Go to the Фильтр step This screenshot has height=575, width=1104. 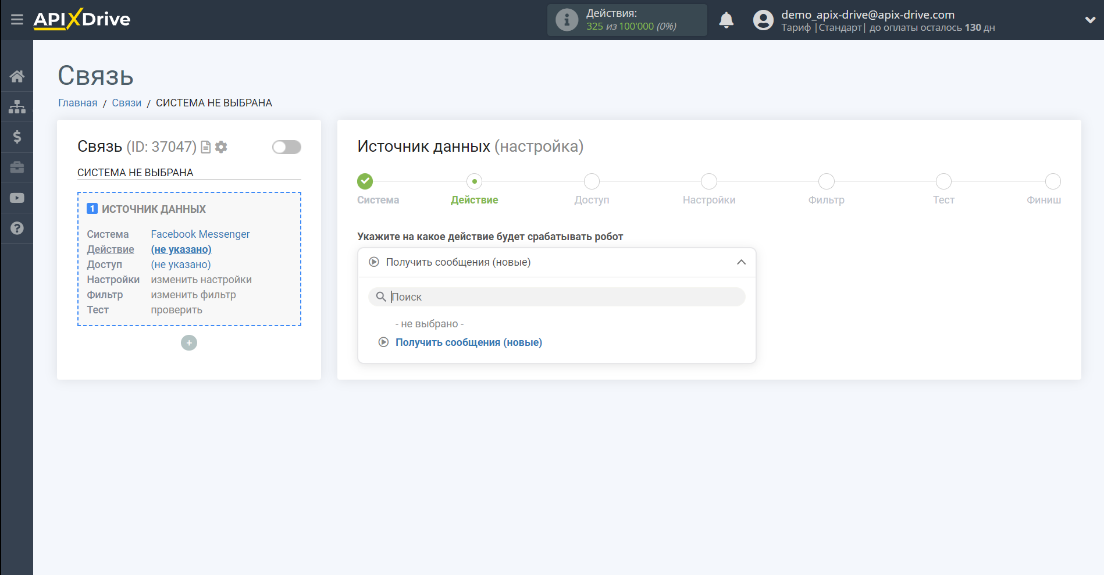click(827, 181)
